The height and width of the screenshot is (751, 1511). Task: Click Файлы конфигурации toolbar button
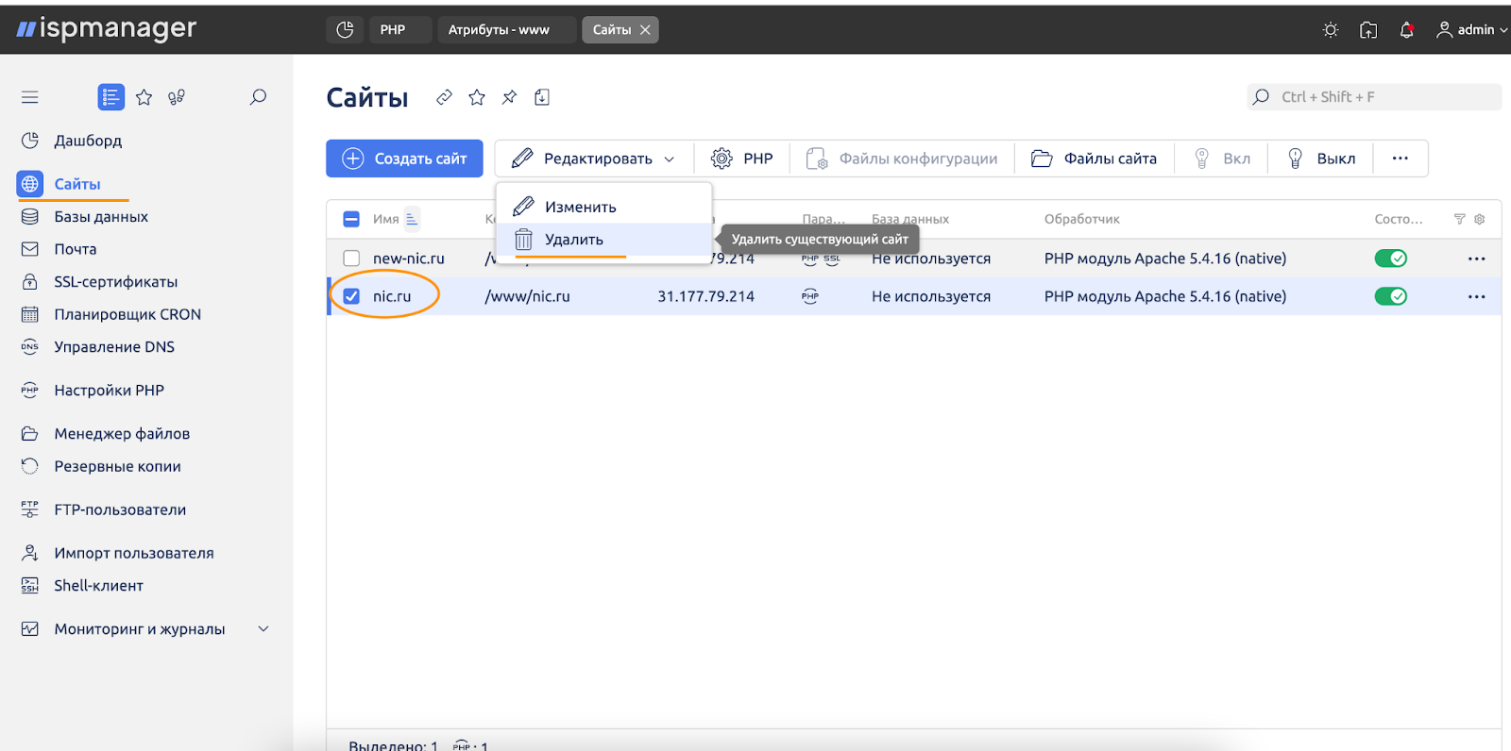902,159
